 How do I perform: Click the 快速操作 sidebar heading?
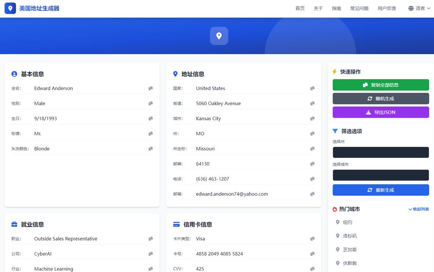(350, 72)
